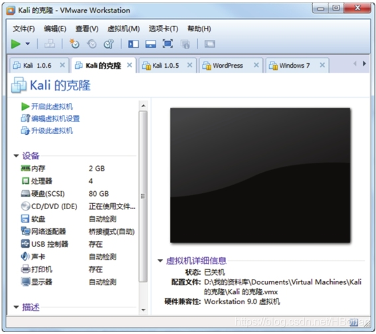
Task: Collapse the 描述 section
Action: point(16,307)
